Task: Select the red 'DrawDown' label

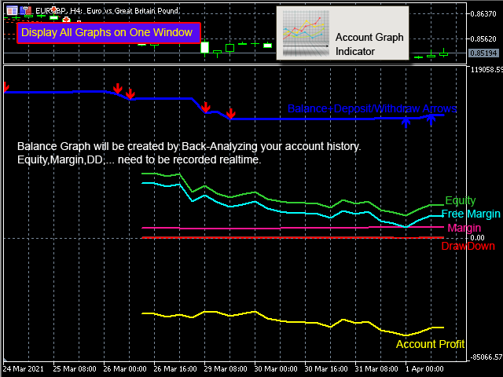Action: 468,246
